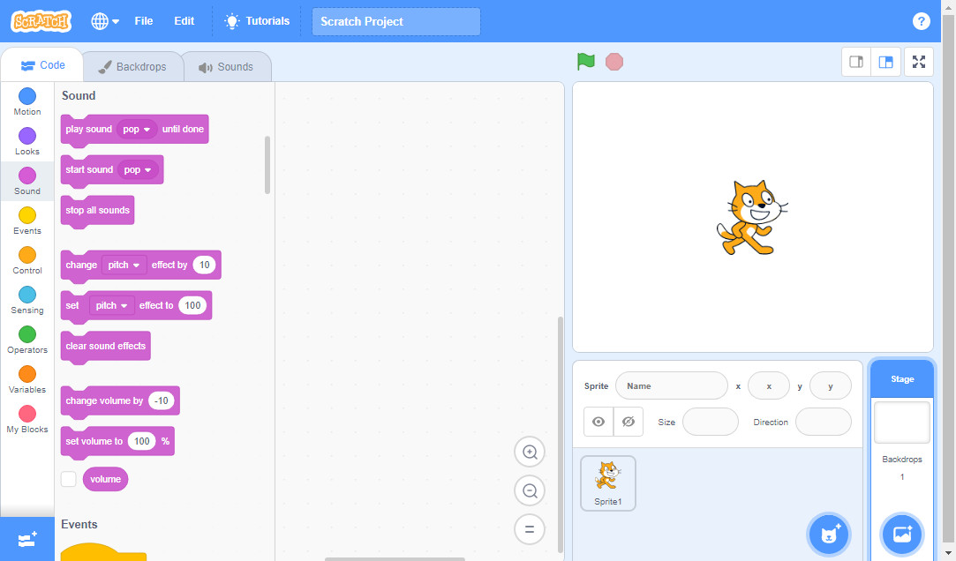
Task: Show the sprite using the eye toggle
Action: pyautogui.click(x=598, y=422)
